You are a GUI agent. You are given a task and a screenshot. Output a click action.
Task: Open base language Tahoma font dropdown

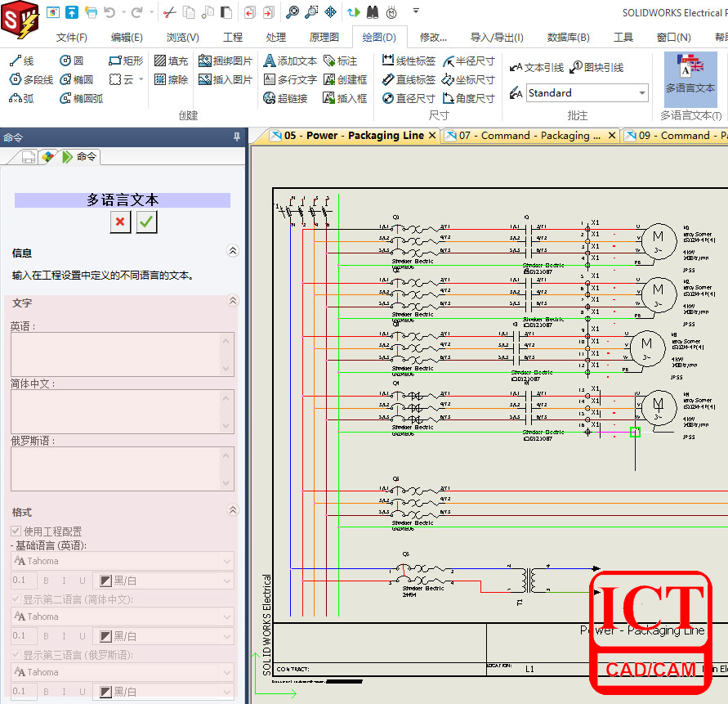point(227,561)
